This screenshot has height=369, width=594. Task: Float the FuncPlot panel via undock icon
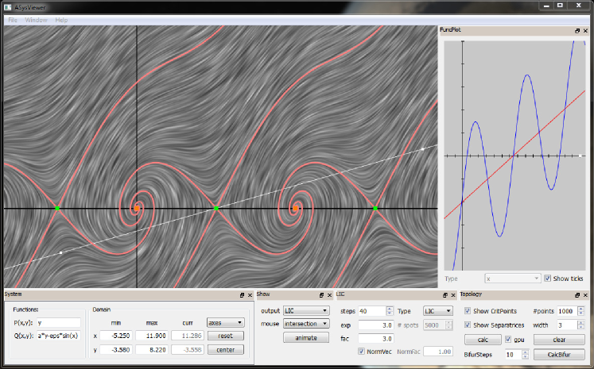(577, 30)
